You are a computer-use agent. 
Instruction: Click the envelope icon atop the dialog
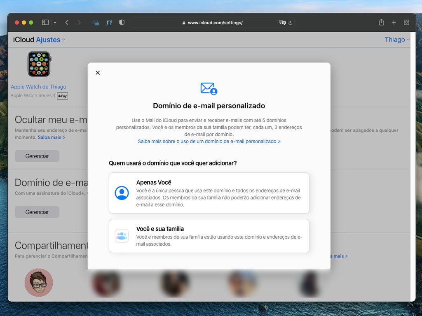coord(209,89)
